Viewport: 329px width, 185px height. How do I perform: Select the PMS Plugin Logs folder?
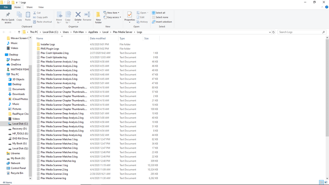(50, 49)
